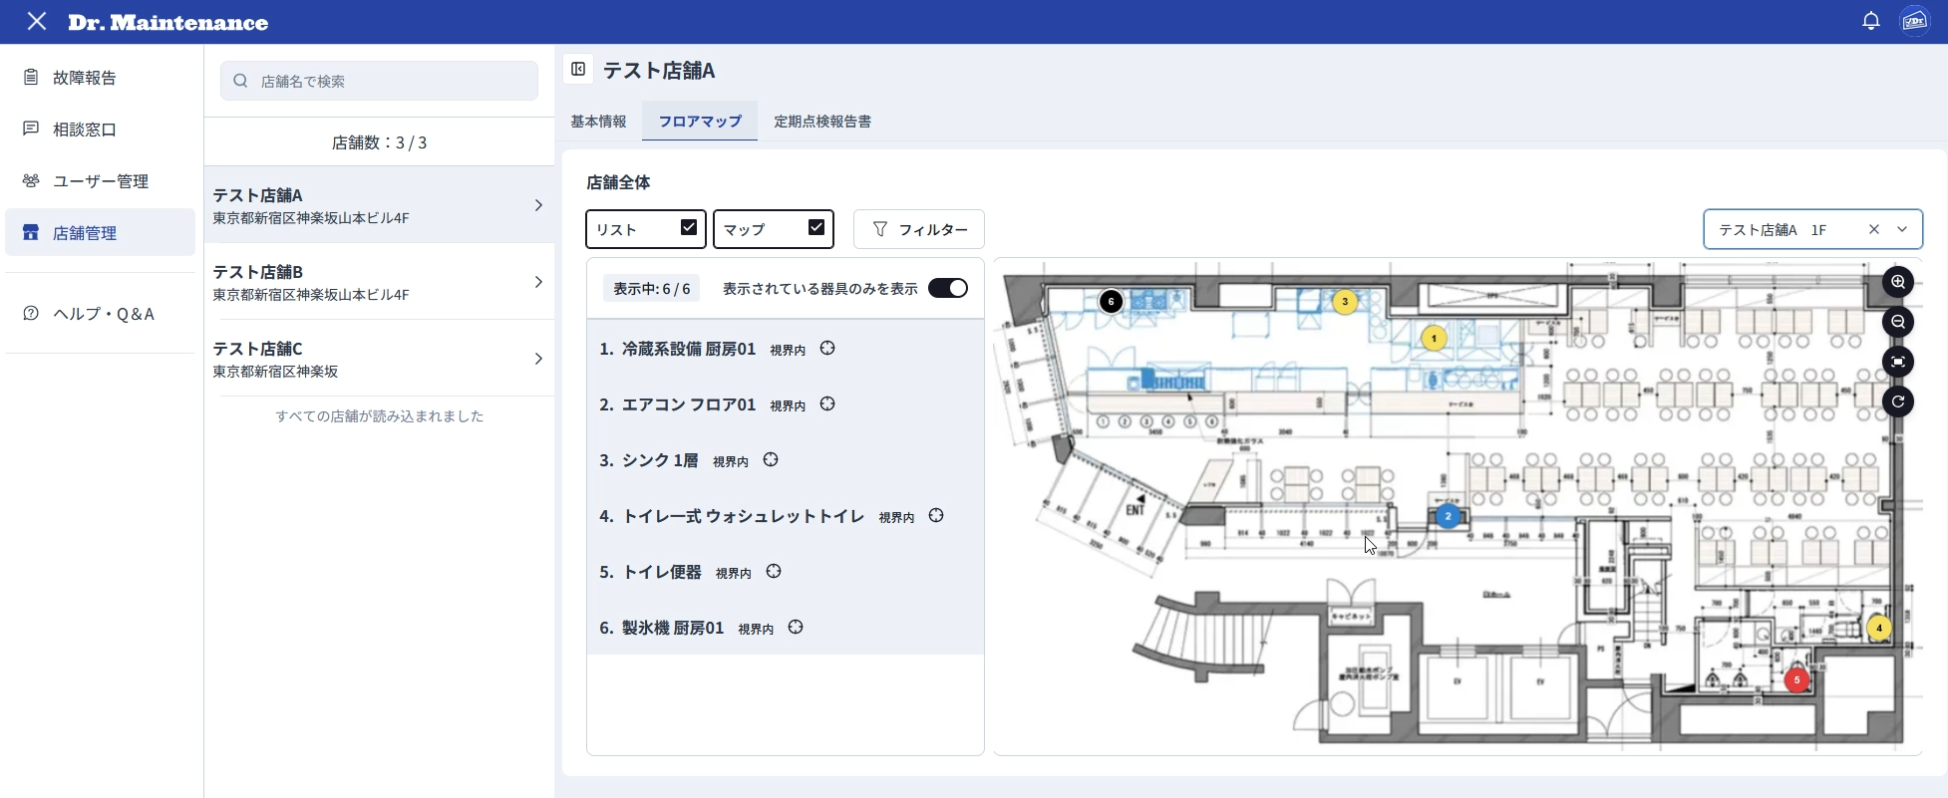Switch to 定期点検報告書 tab
Image resolution: width=1948 pixels, height=798 pixels.
pyautogui.click(x=822, y=121)
